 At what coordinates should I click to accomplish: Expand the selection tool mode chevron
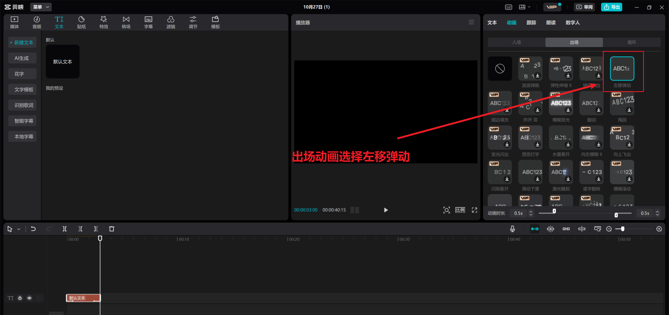19,229
